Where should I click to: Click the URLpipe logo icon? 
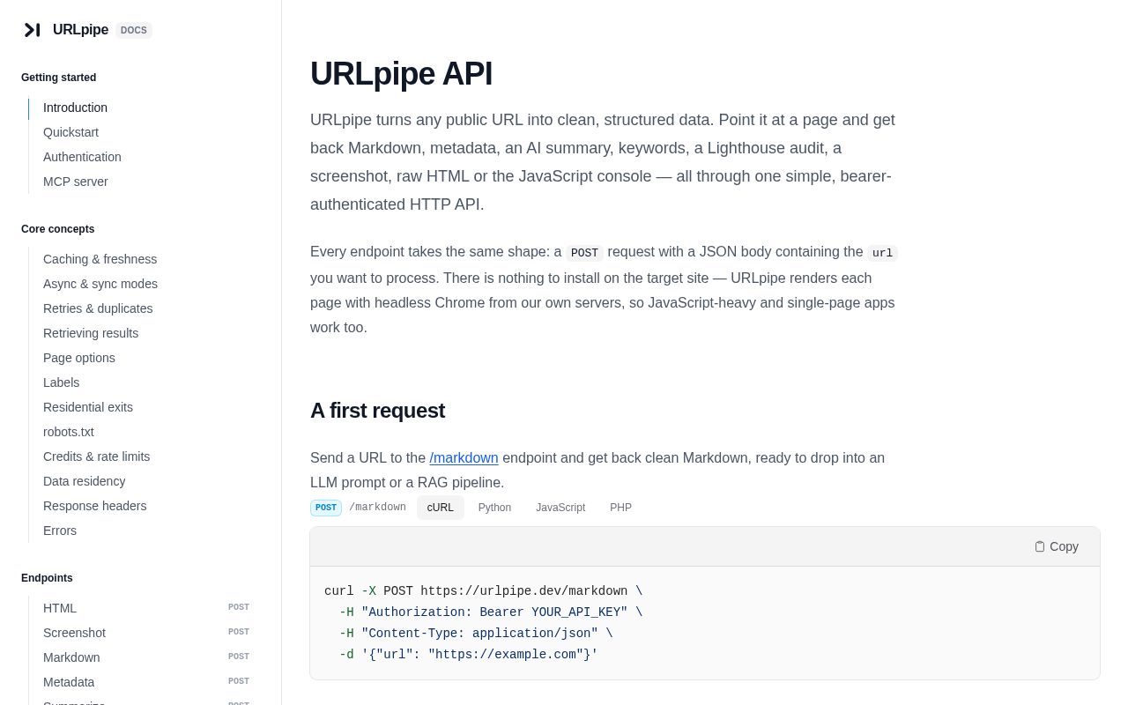pos(33,30)
